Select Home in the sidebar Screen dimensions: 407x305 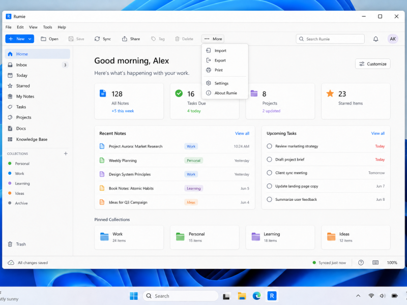pos(37,54)
